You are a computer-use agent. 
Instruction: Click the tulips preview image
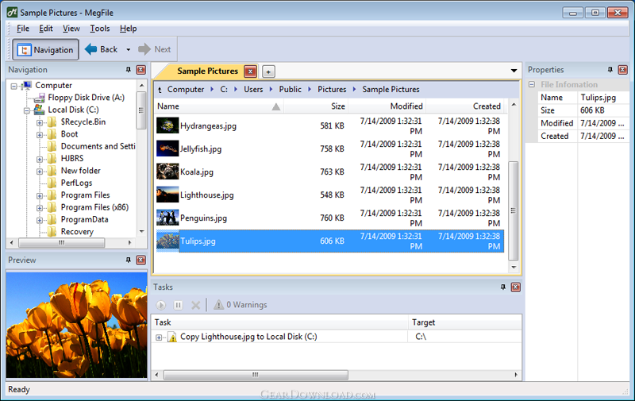pos(76,325)
